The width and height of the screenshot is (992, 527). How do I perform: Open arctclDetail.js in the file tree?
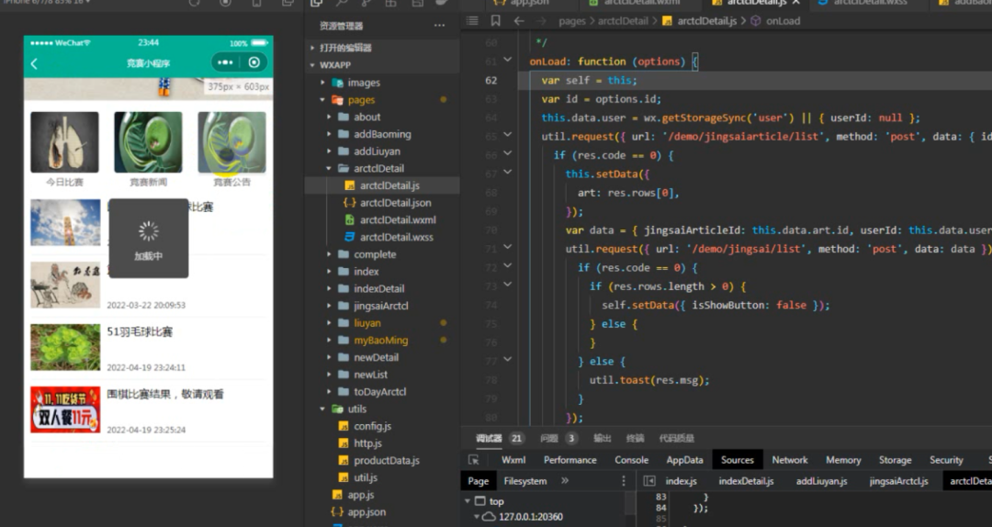click(389, 185)
